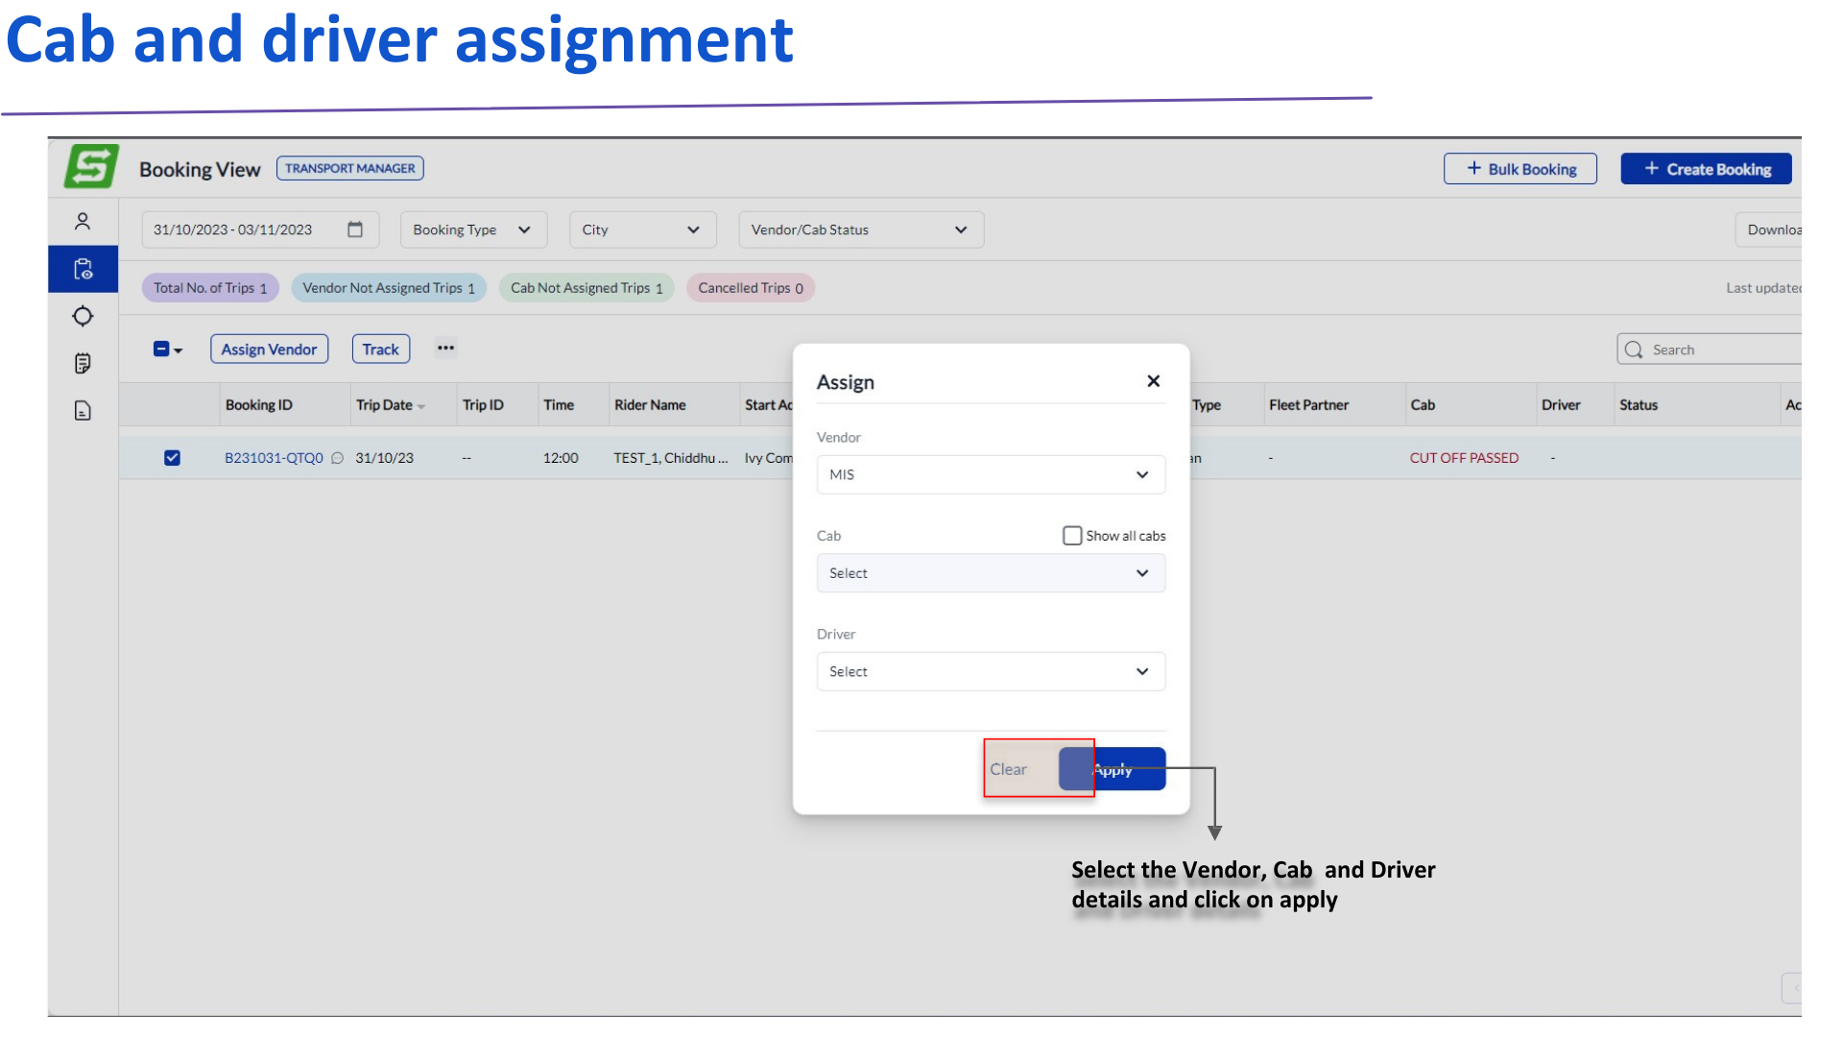
Task: Filter by Vendor Not Assigned Trips
Action: tap(389, 288)
